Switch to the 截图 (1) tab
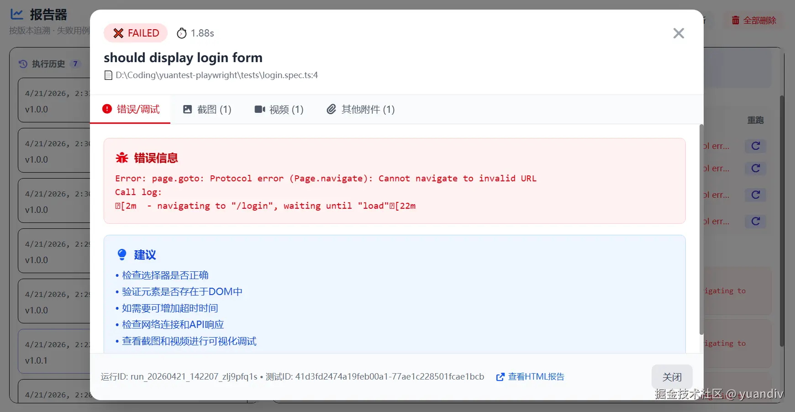The height and width of the screenshot is (412, 795). [207, 110]
